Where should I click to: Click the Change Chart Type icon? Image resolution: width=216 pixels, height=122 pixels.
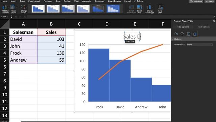click(x=149, y=7)
